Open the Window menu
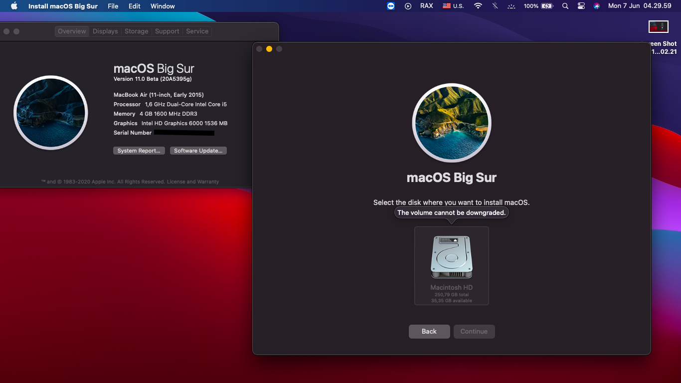681x383 pixels. (163, 6)
